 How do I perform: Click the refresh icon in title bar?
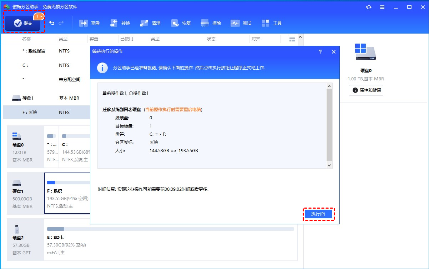[368, 7]
